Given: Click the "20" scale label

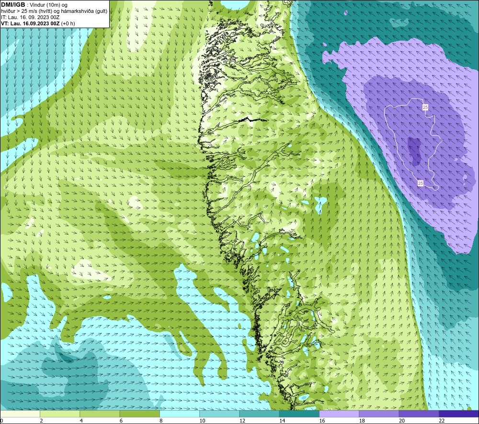Looking at the screenshot, I should coord(402,421).
